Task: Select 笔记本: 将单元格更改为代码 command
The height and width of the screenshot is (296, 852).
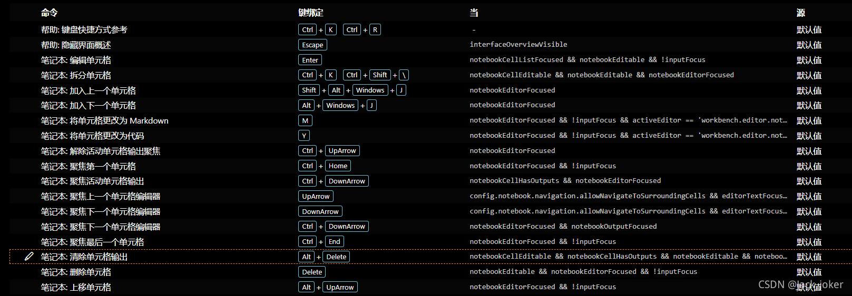Action: (93, 136)
